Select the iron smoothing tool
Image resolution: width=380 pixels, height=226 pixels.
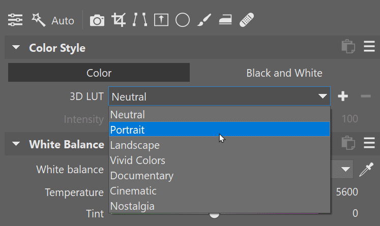pyautogui.click(x=225, y=20)
